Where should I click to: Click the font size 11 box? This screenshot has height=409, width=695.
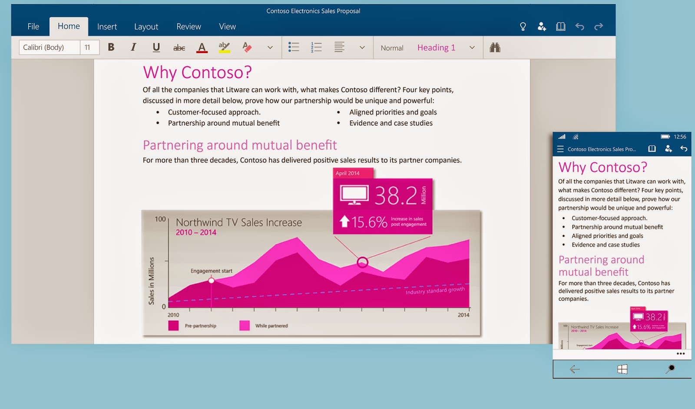coord(89,47)
